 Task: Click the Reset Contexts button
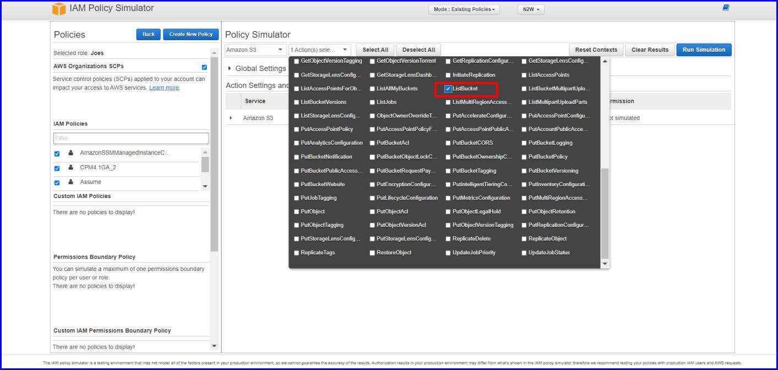pyautogui.click(x=596, y=50)
